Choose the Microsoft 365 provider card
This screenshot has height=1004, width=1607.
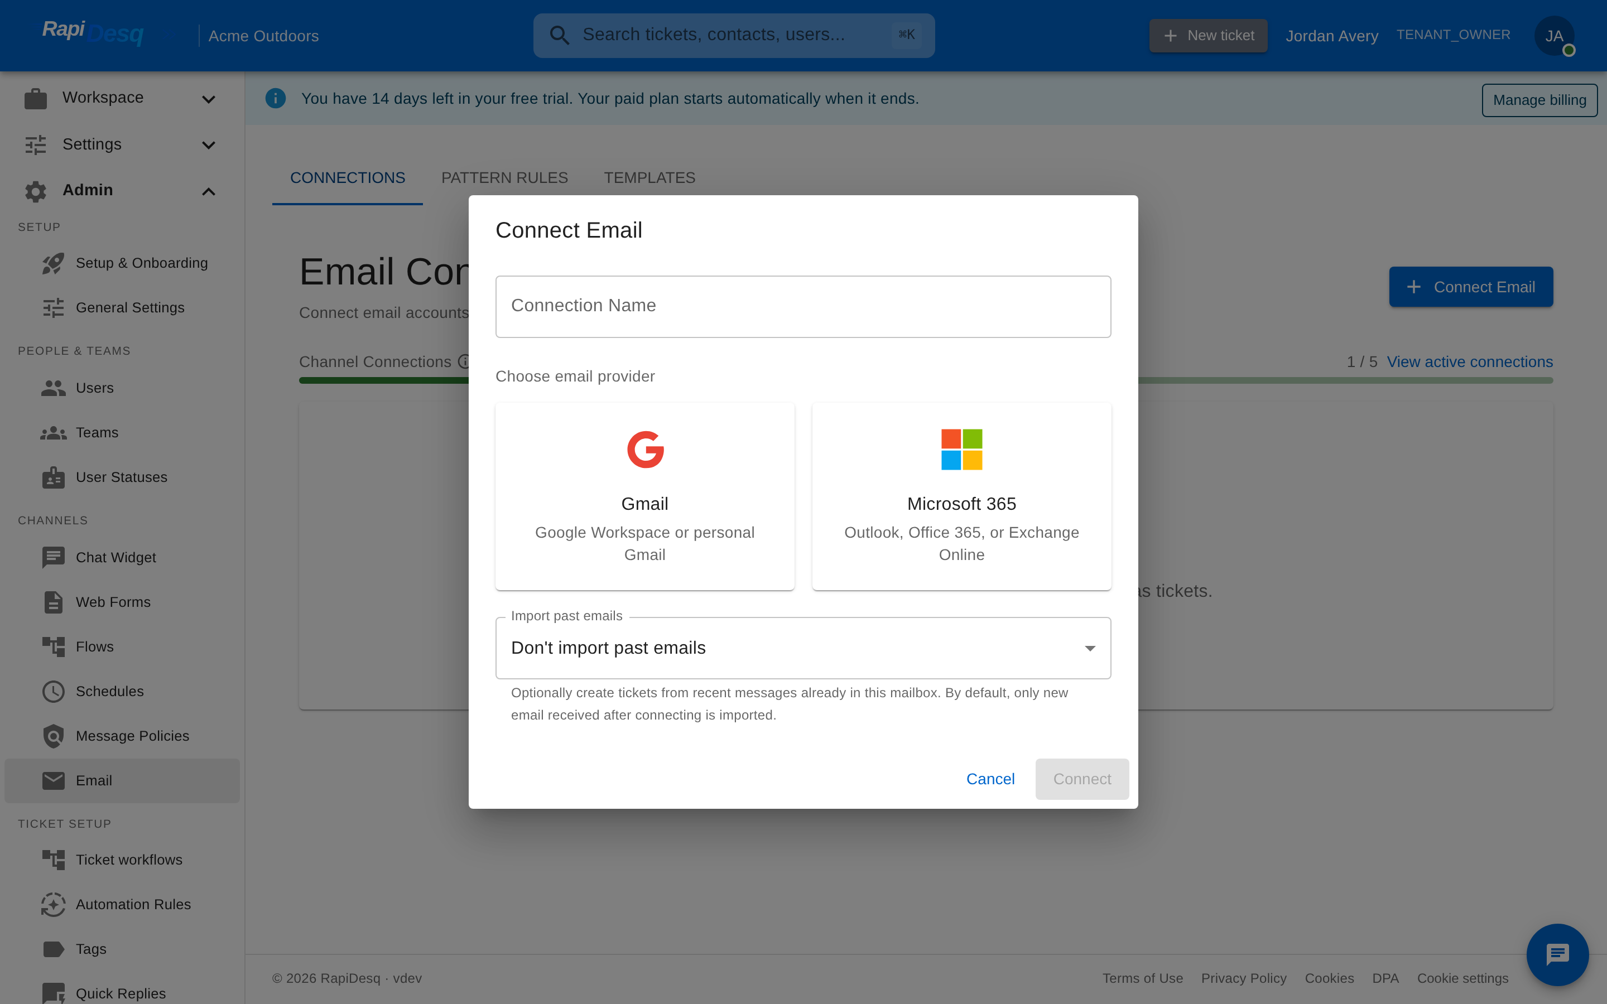click(x=961, y=496)
